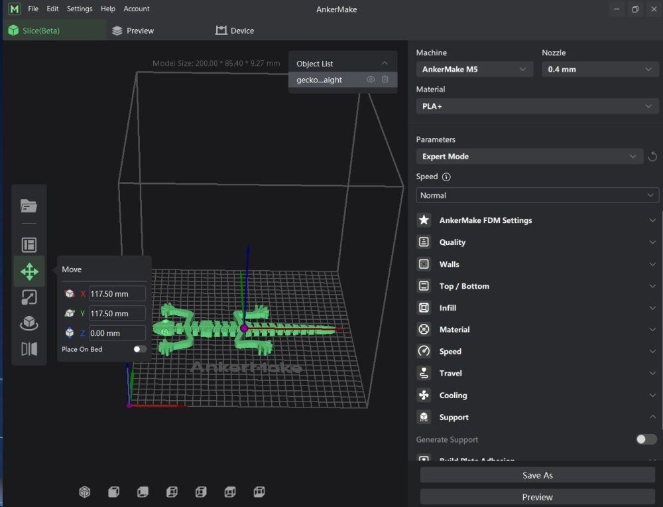Select the gecko...aight object in Object List
Viewport: 663px width, 507px height.
(x=343, y=80)
